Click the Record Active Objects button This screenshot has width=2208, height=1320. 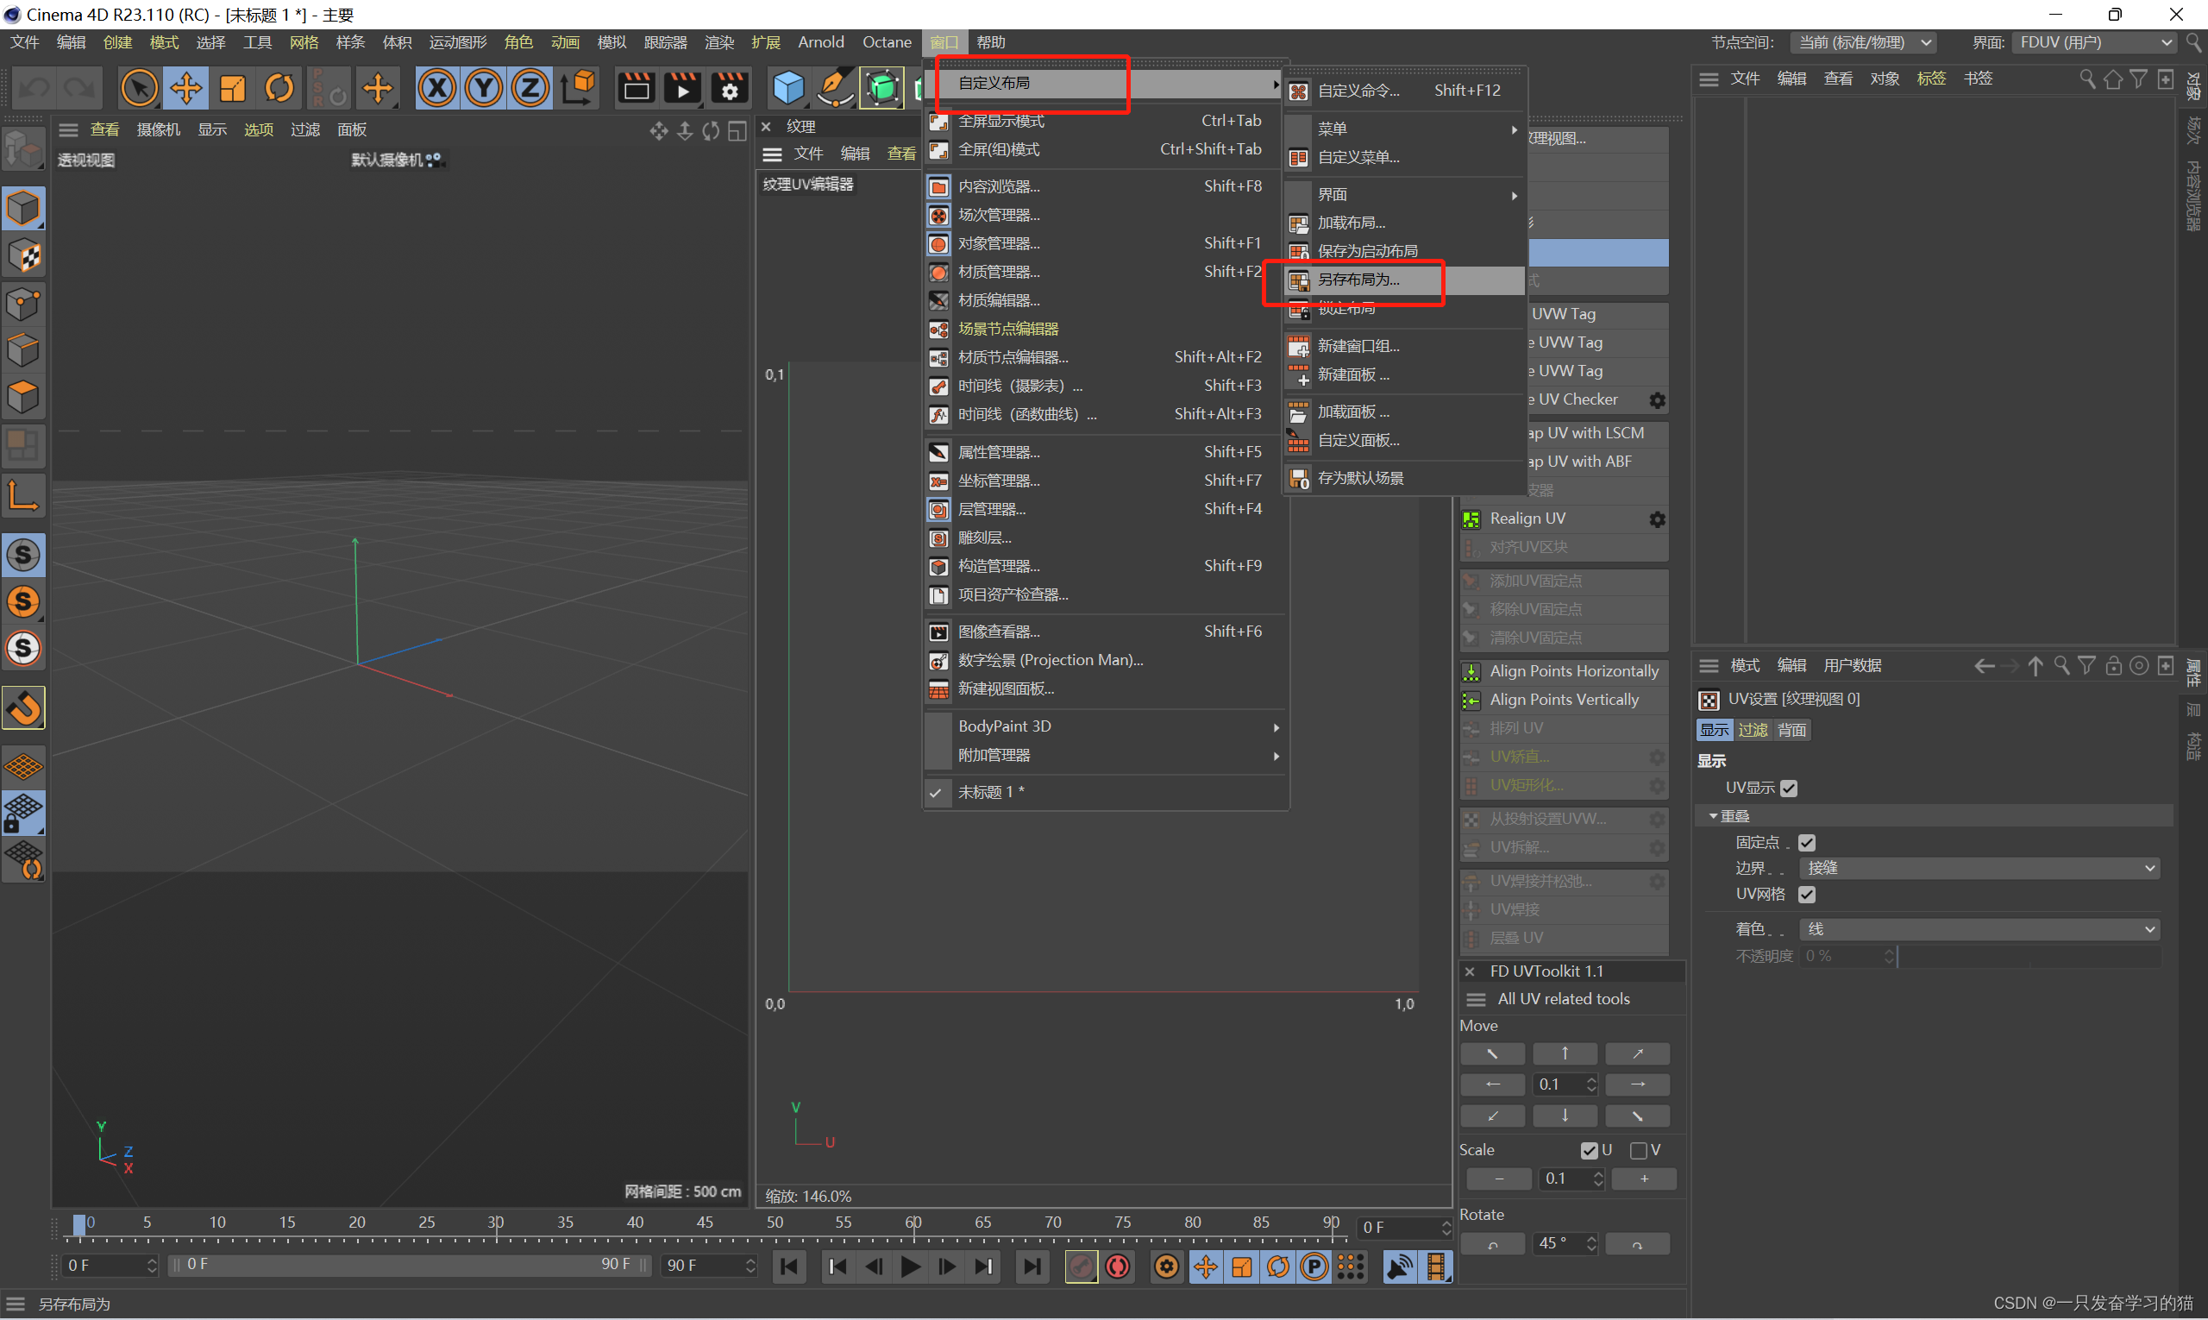pos(1080,1266)
